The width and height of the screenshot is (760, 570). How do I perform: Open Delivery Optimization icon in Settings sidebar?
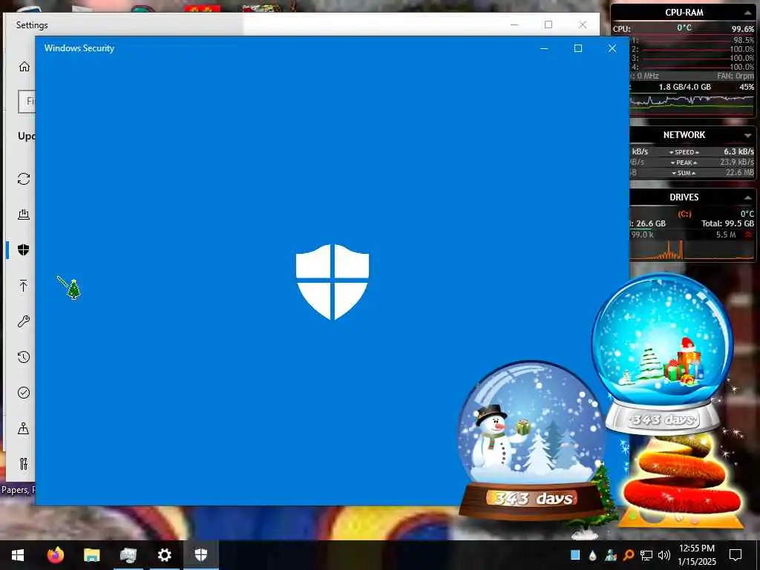pos(24,214)
